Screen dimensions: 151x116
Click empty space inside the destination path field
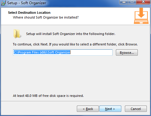[92, 52]
